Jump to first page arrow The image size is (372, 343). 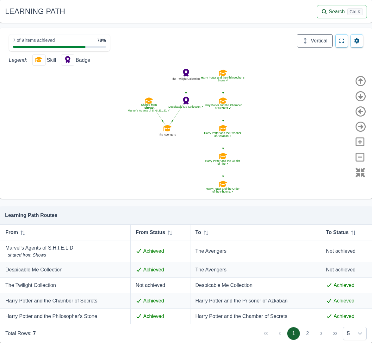point(266,333)
